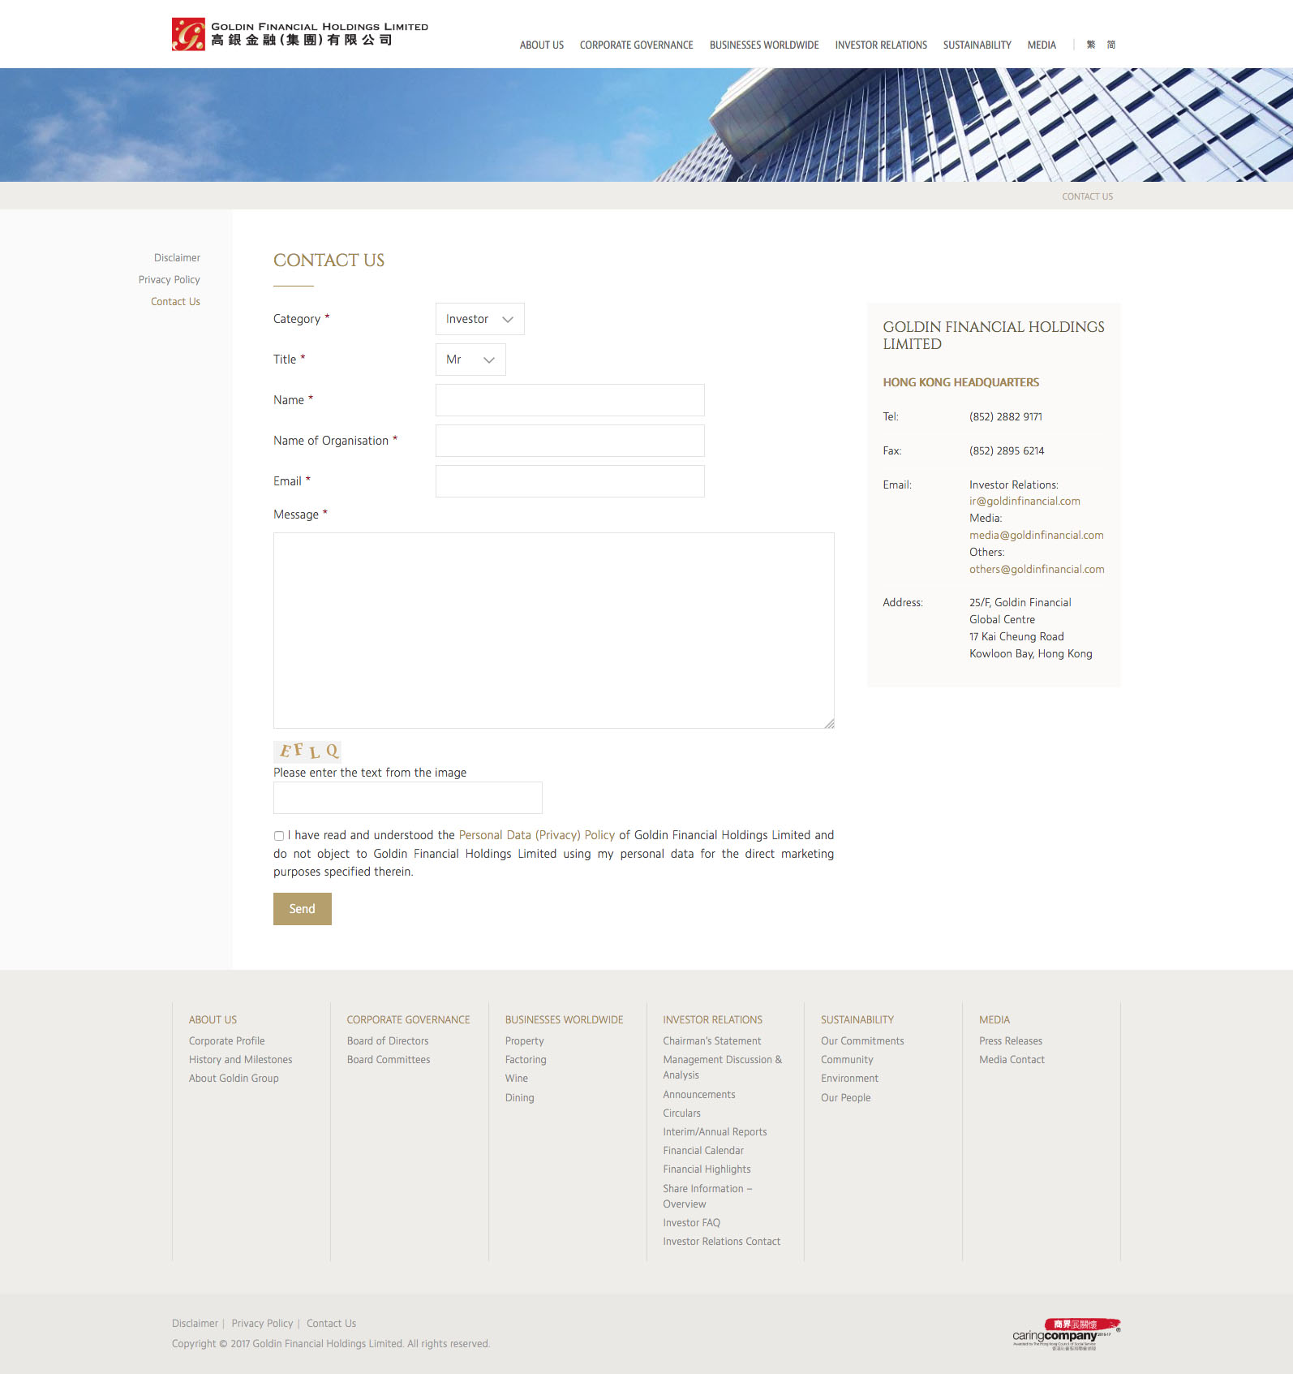Open Privacy Policy in the left sidebar
Viewport: 1293px width, 1374px height.
click(x=170, y=280)
